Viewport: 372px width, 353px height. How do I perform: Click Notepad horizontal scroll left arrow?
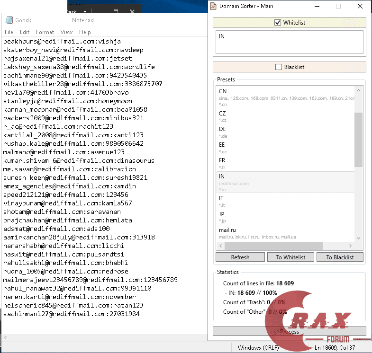point(5,337)
